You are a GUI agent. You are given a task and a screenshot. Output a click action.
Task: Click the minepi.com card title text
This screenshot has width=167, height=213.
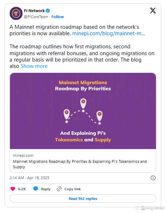point(80,164)
